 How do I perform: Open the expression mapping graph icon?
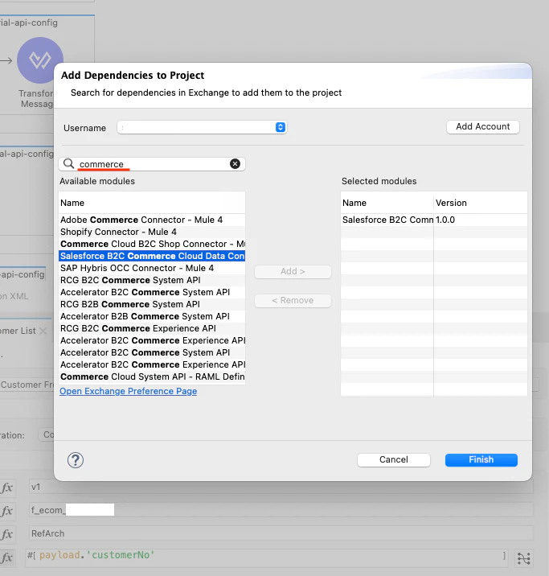[523, 558]
